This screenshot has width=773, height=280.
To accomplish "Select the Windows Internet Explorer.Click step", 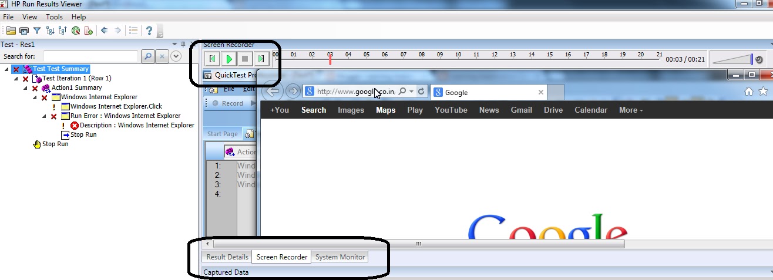I will coord(116,107).
